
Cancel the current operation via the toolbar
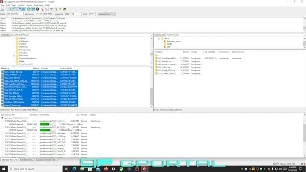pyautogui.click(x=37, y=9)
